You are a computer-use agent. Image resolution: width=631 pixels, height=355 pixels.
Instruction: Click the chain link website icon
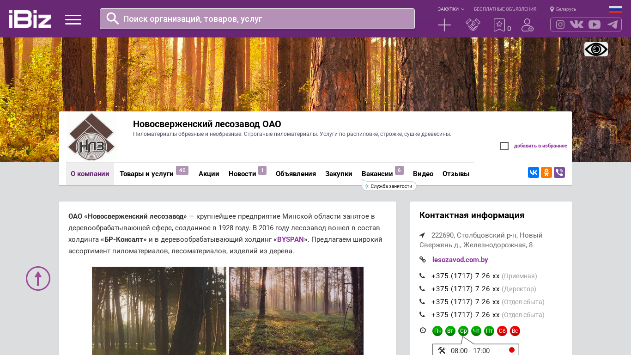423,260
